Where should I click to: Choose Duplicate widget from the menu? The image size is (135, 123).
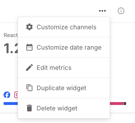[64, 88]
